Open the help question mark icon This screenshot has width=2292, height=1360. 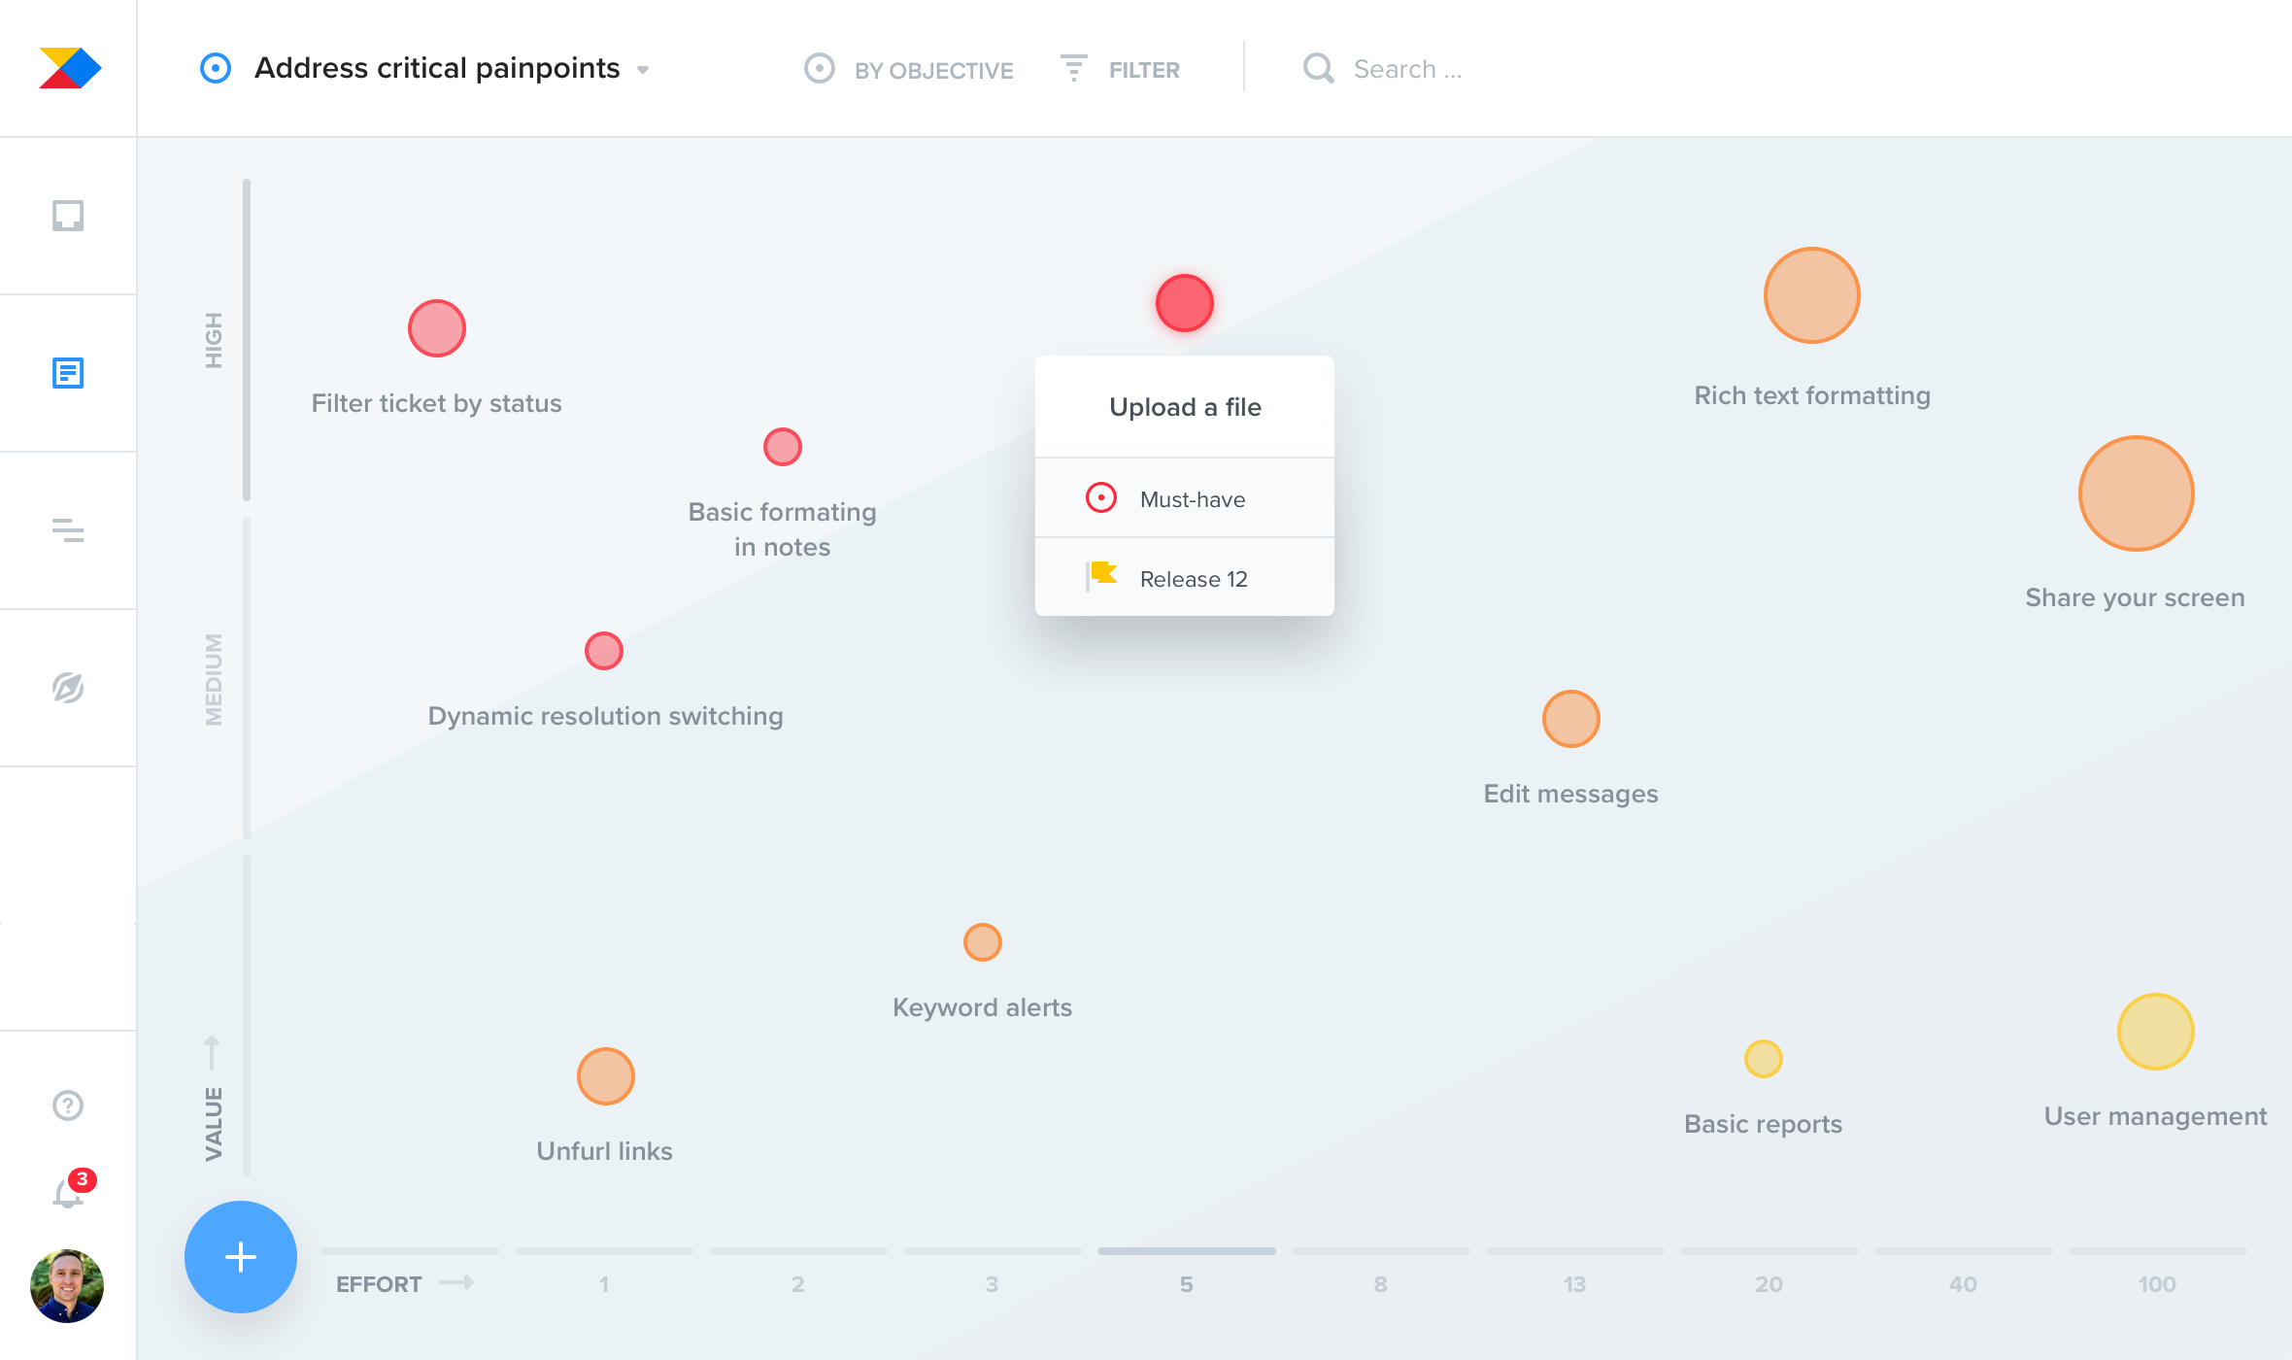click(x=68, y=1105)
